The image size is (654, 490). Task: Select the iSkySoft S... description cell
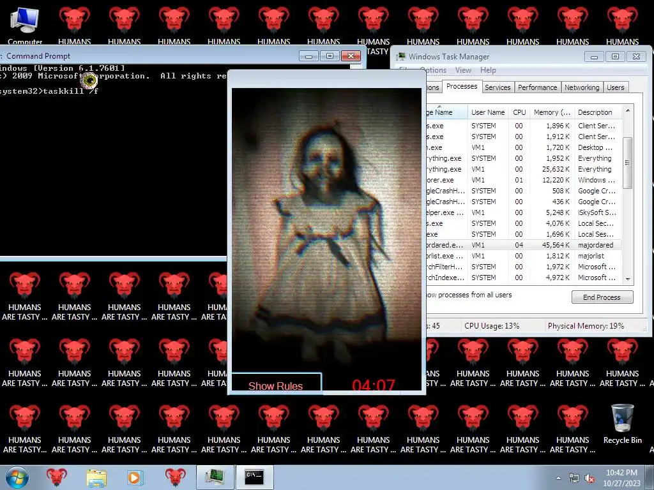point(597,212)
